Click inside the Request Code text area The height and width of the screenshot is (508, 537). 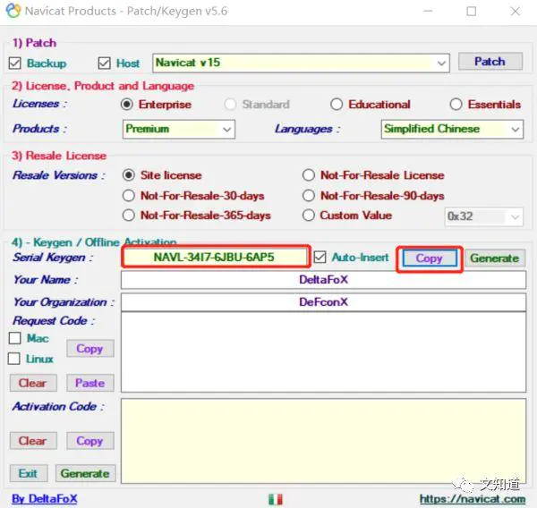[x=324, y=351]
